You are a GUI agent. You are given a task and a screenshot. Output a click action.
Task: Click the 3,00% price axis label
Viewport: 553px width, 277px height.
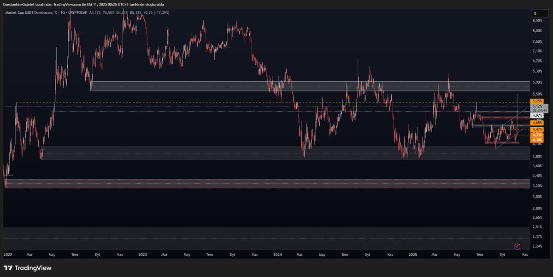pyautogui.click(x=537, y=197)
